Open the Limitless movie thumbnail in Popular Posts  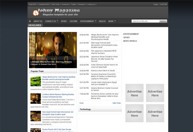[36, 98]
